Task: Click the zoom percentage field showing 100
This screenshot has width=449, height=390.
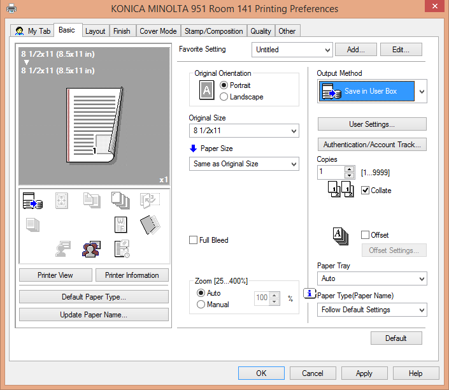Action: [x=262, y=298]
